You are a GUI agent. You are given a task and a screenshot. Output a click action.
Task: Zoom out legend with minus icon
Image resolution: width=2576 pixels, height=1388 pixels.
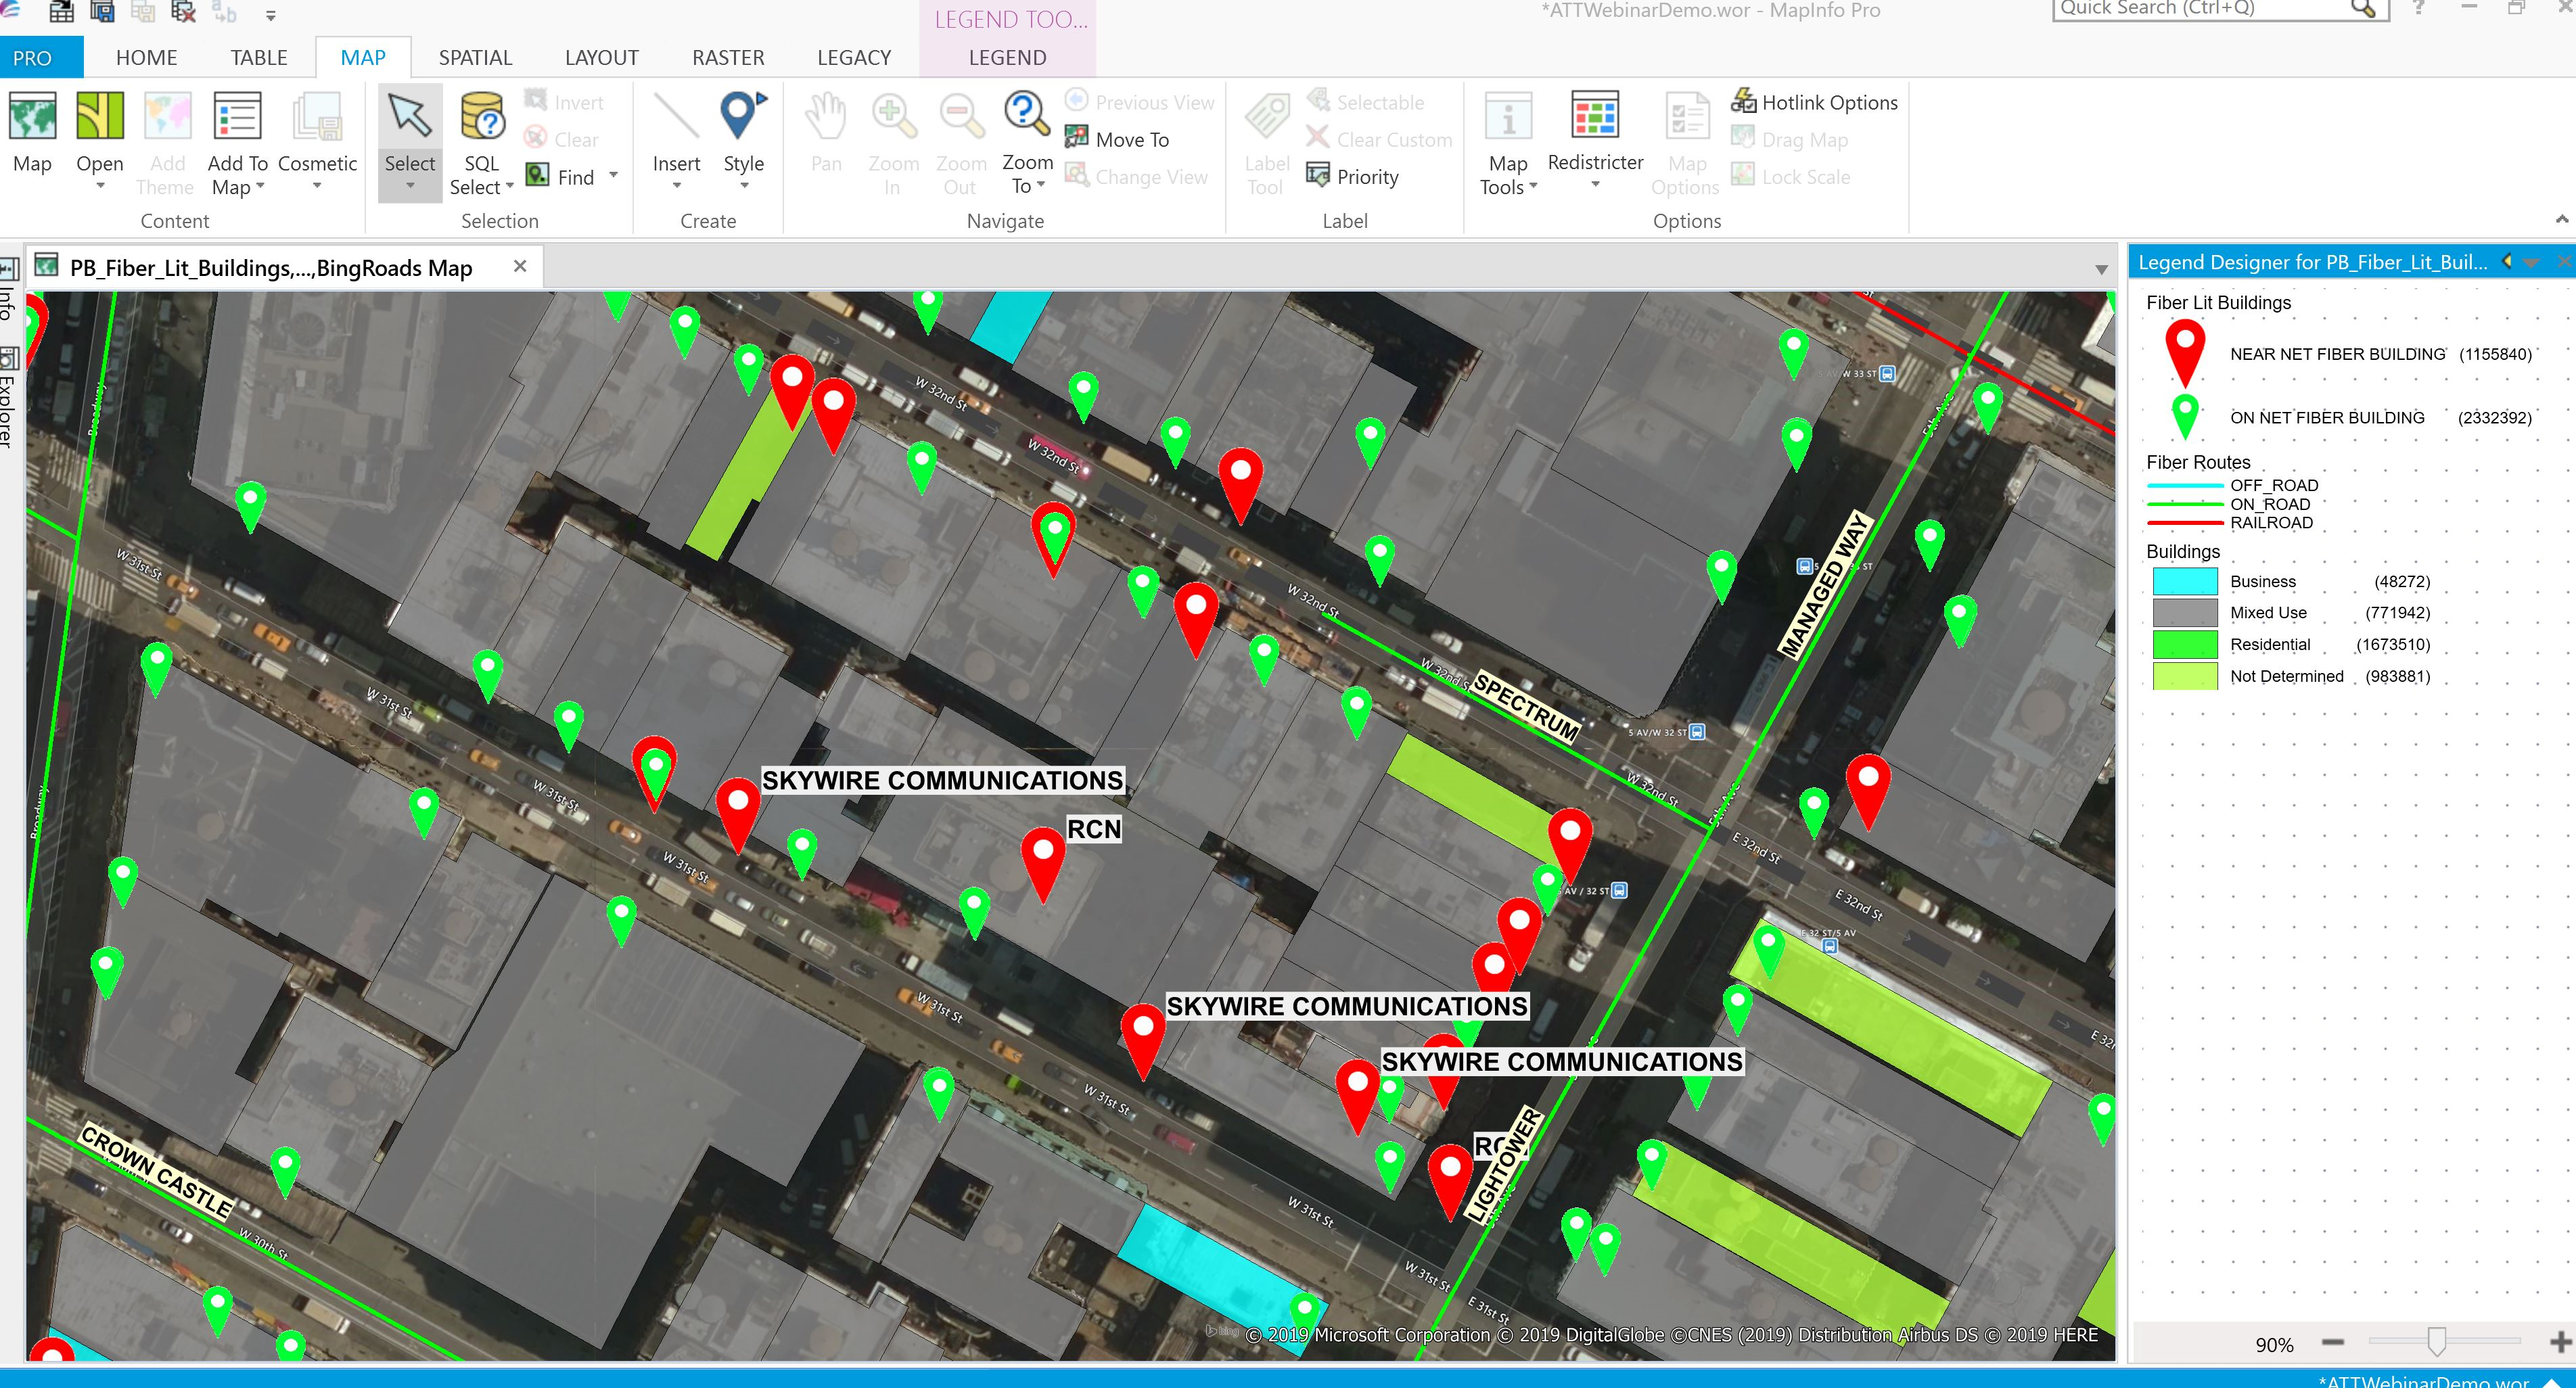(2333, 1343)
